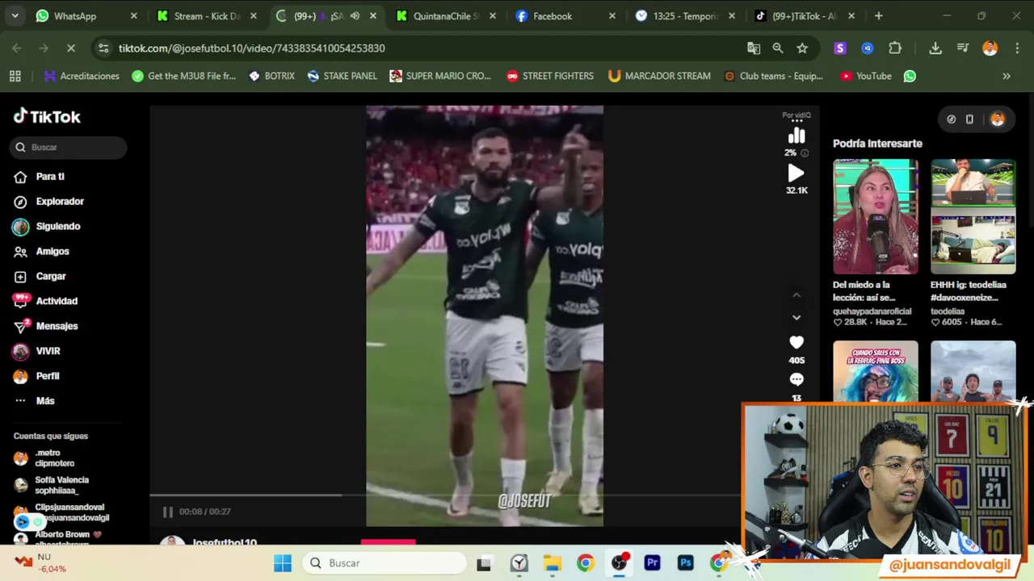Viewport: 1034px width, 581px height.
Task: Open the apps grid in bookmarks bar
Action: 15,76
